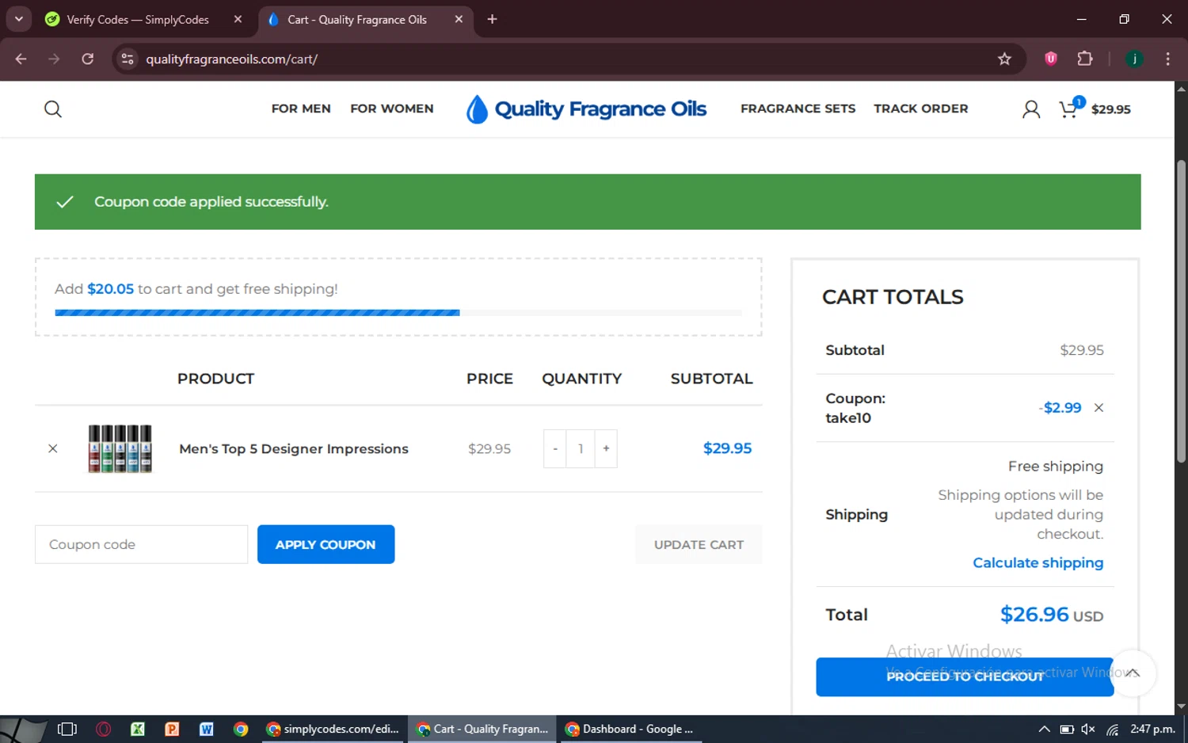The image size is (1188, 743).
Task: Close the Cart Quality Fragrance Oils tab
Action: [459, 19]
